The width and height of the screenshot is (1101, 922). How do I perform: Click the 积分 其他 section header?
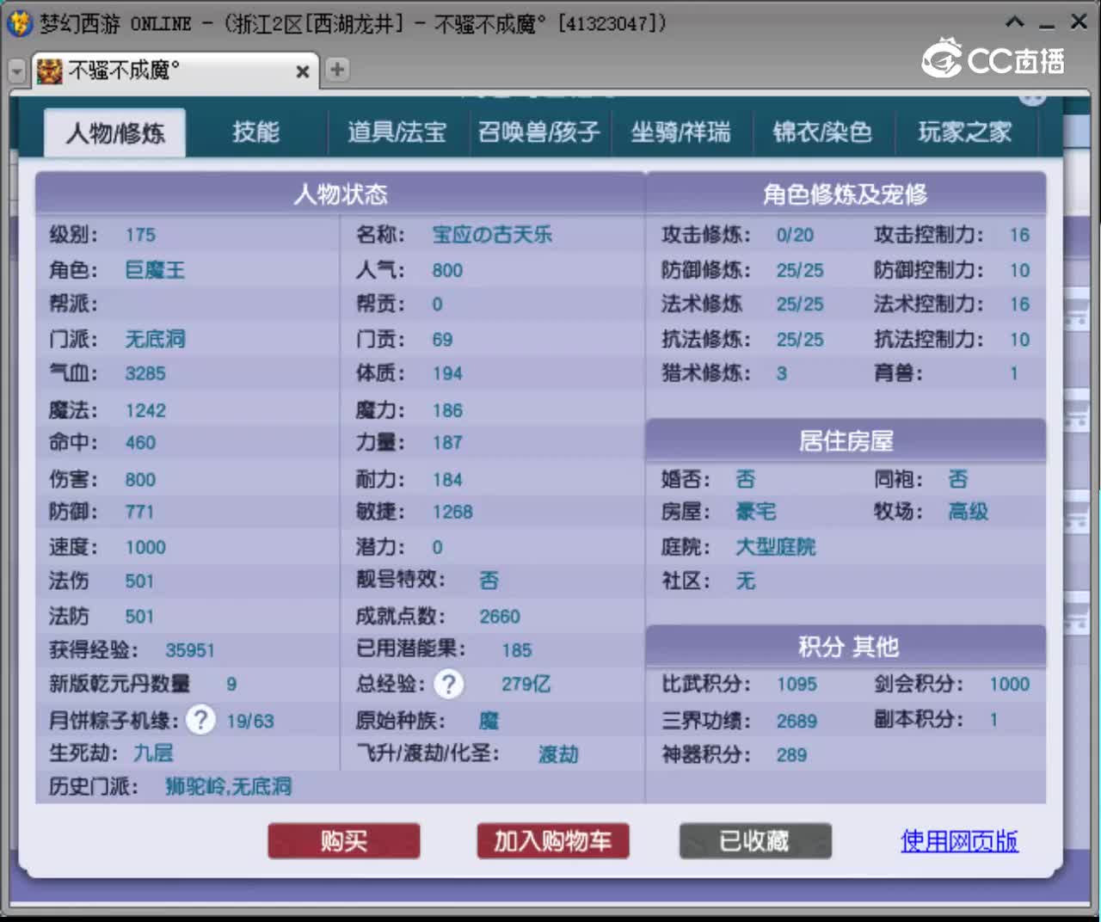pos(847,647)
